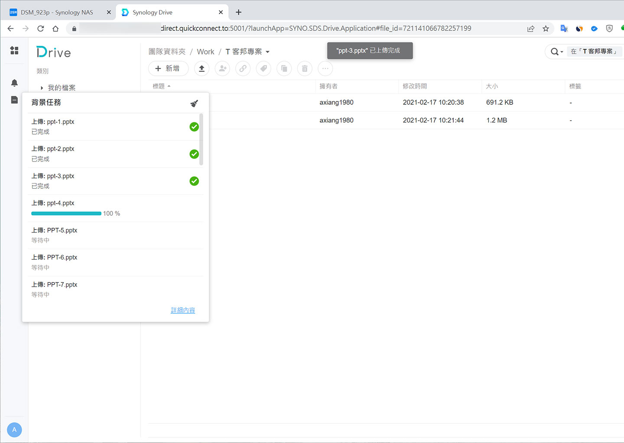The width and height of the screenshot is (624, 443).
Task: Open the app grid main menu icon
Action: (x=14, y=50)
